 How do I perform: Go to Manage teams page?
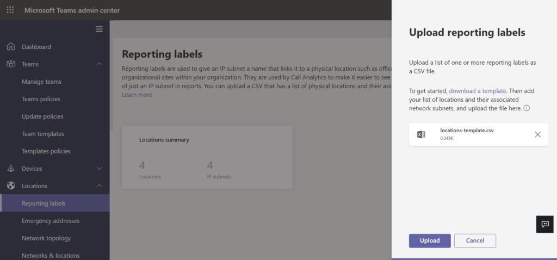(x=41, y=82)
